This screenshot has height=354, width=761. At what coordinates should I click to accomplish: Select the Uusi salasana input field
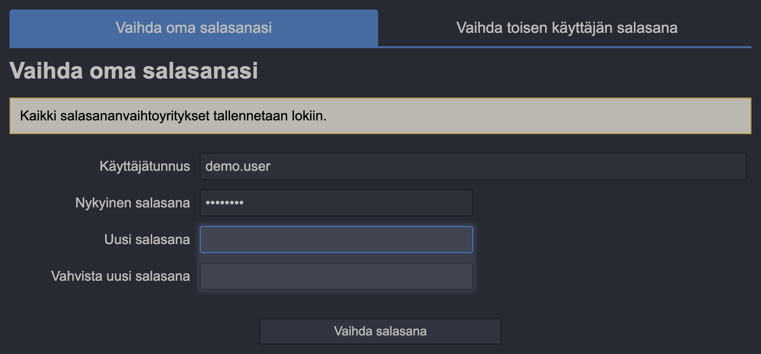coord(336,239)
